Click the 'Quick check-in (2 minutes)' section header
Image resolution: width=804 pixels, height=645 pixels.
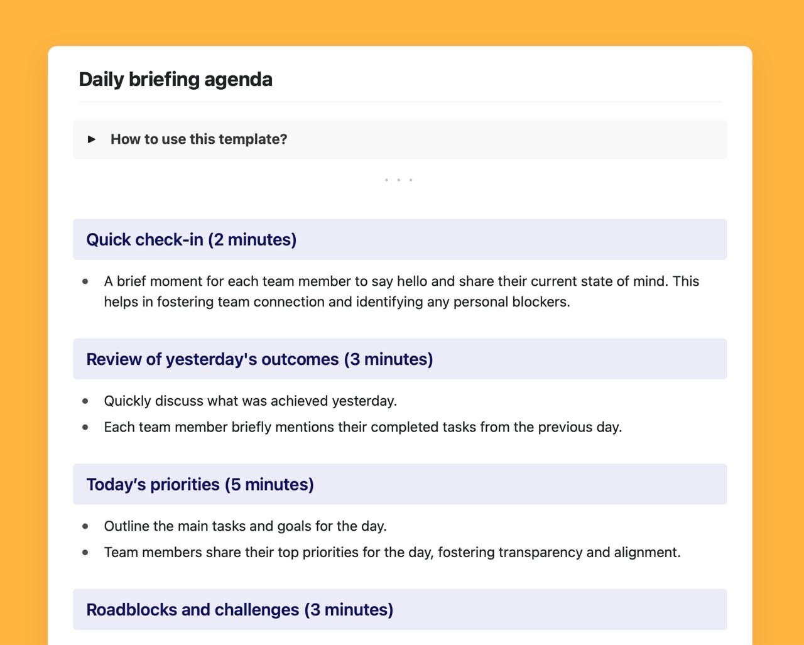(191, 239)
